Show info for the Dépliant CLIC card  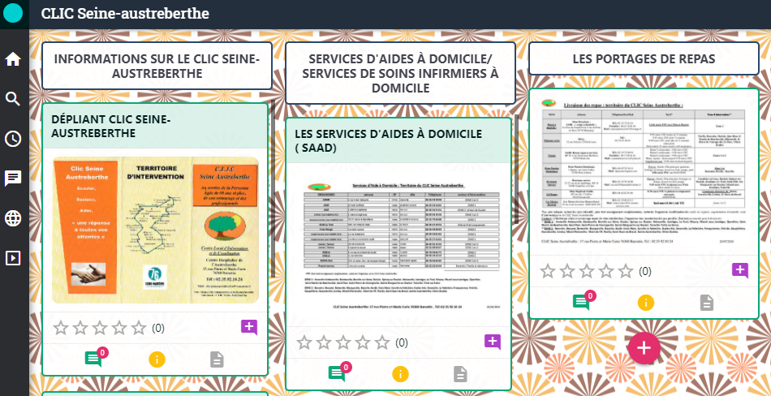(x=157, y=359)
